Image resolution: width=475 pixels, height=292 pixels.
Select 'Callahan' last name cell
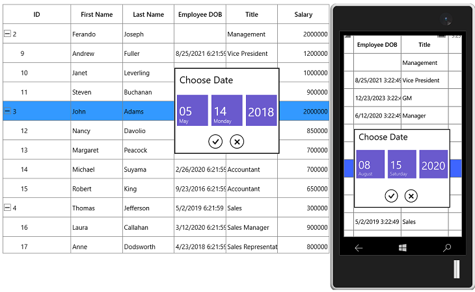click(148, 227)
